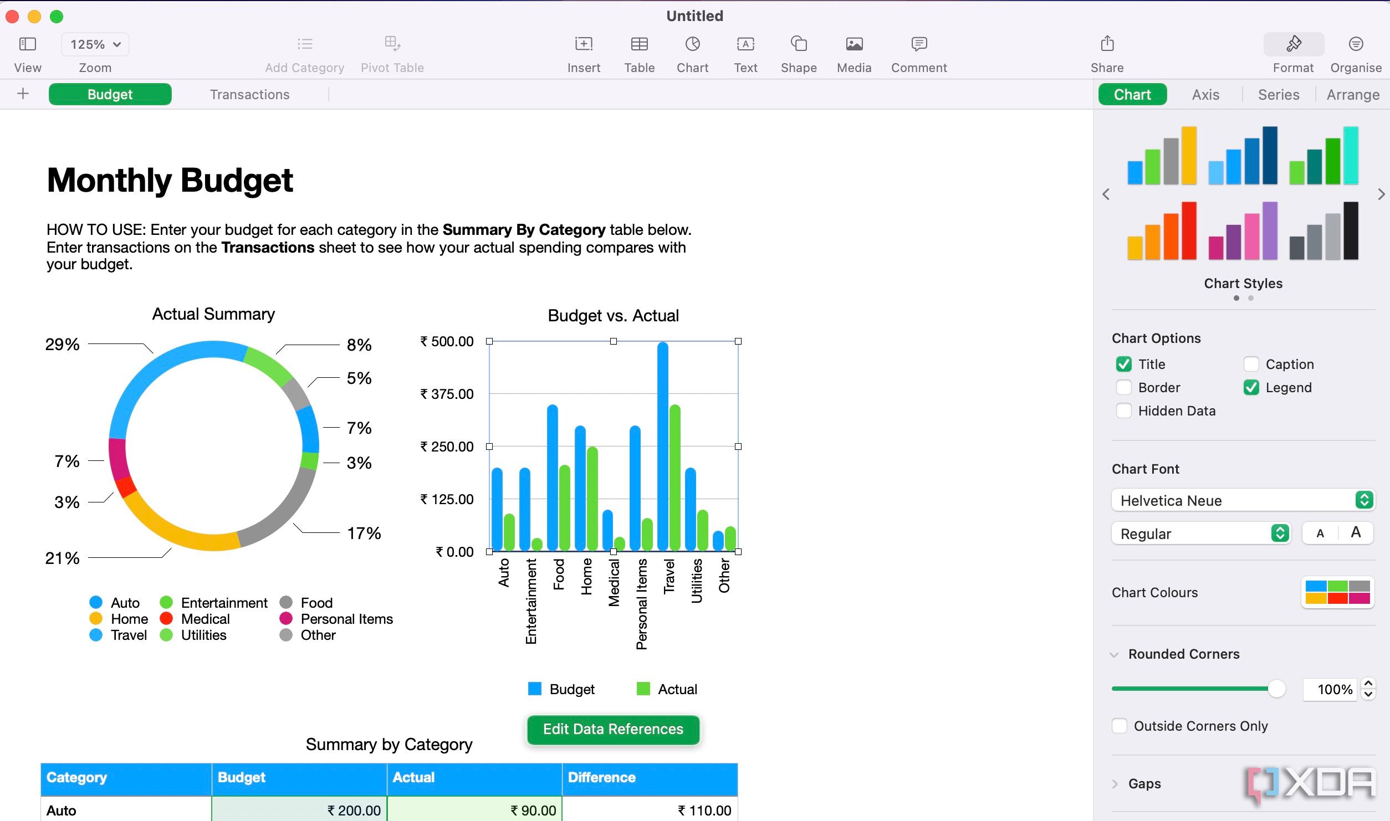Apply the pink-purple chart style
The width and height of the screenshot is (1390, 821).
pos(1243,231)
